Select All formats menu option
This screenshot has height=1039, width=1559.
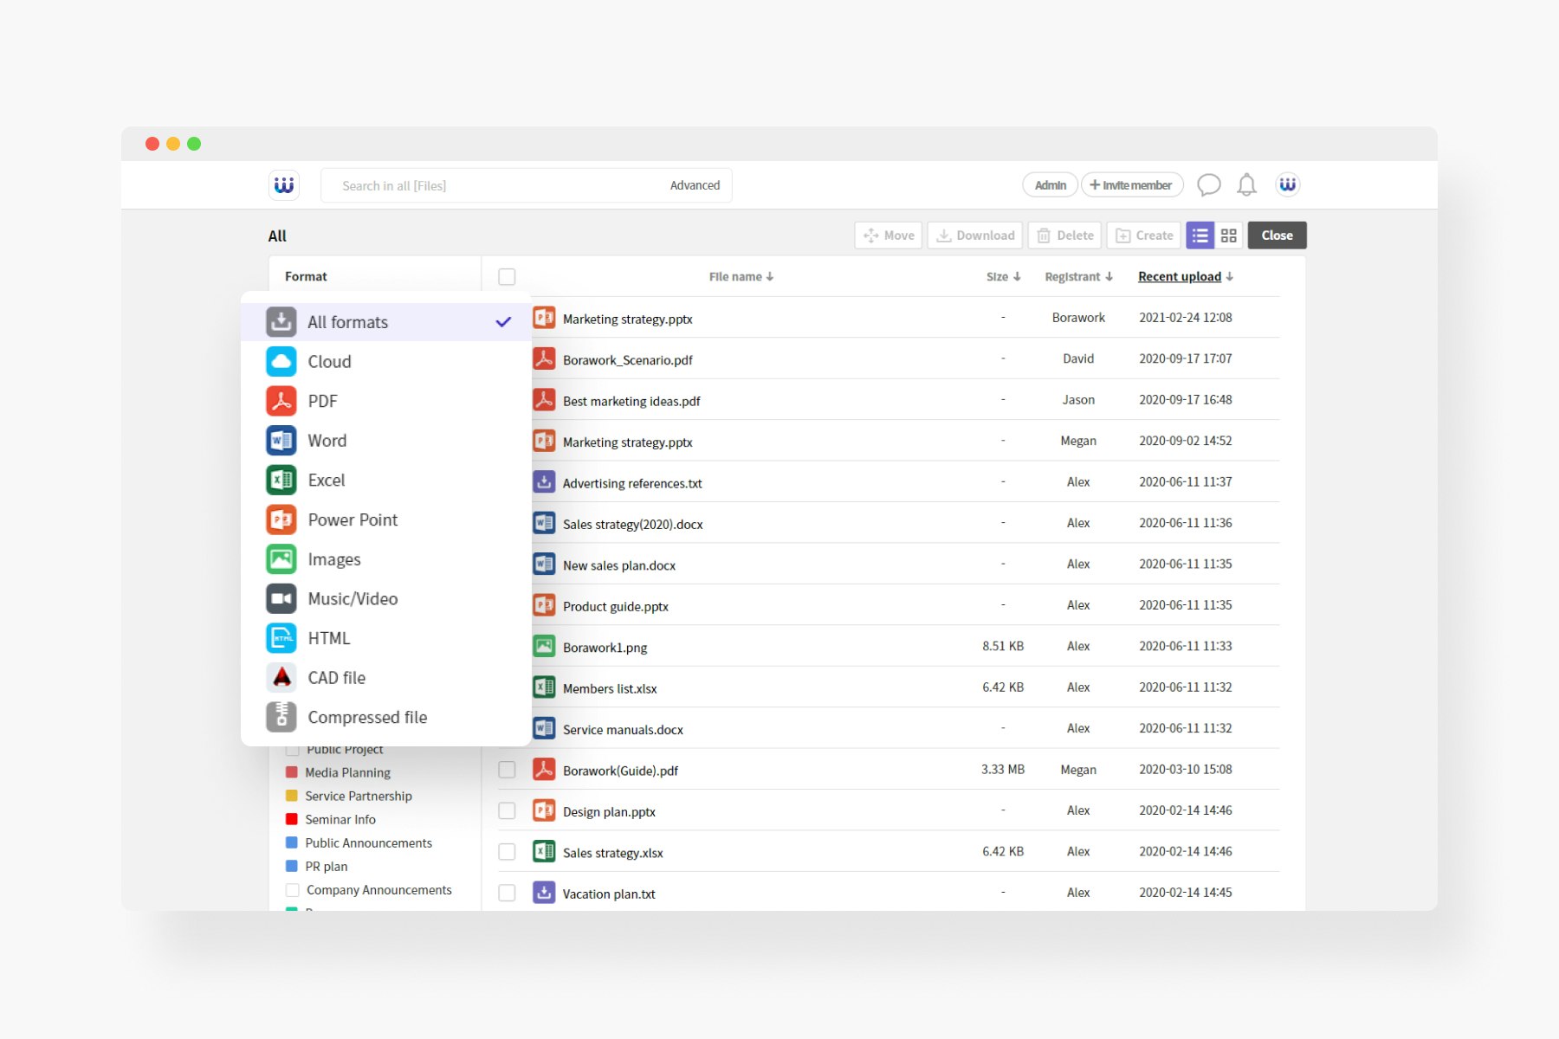coord(386,322)
